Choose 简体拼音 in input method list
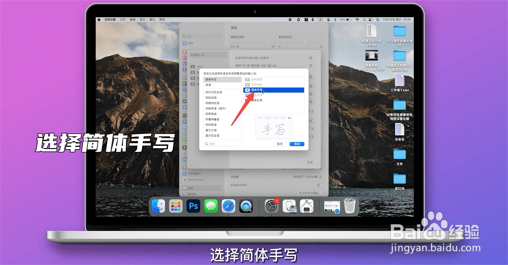 pos(274,85)
